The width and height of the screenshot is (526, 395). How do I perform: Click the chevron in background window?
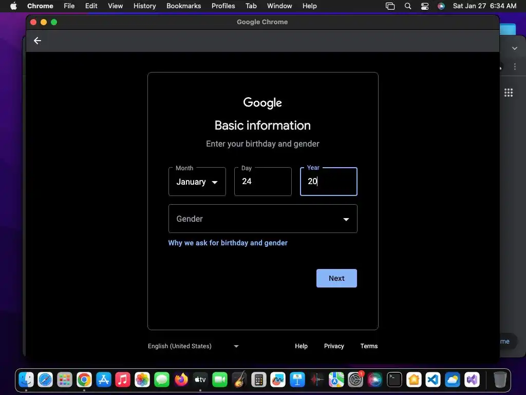point(515,48)
